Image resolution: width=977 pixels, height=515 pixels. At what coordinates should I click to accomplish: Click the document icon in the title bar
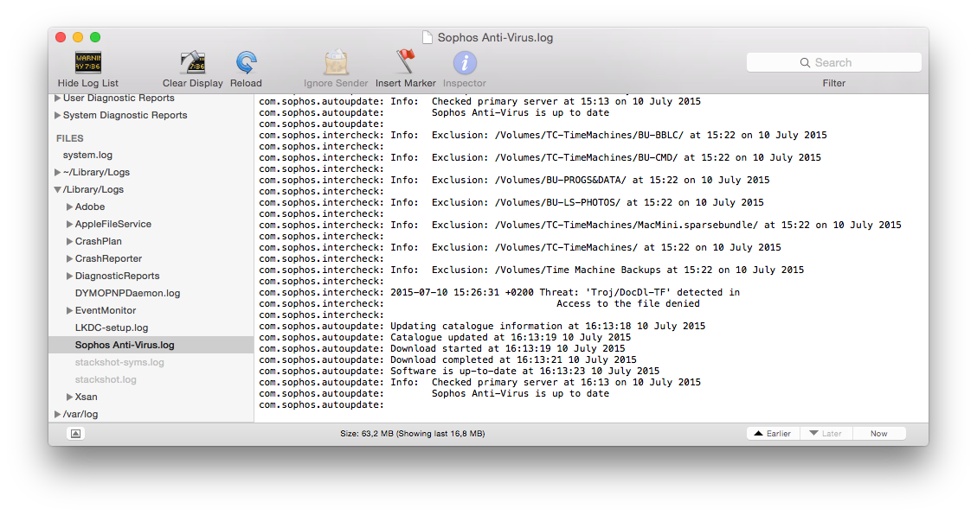tap(427, 38)
